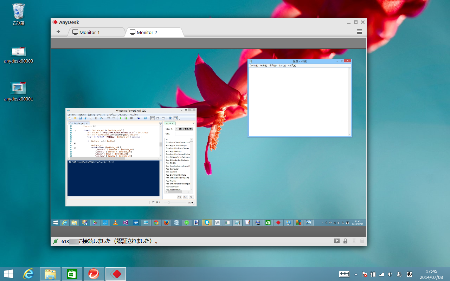The width and height of the screenshot is (450, 281).
Task: Click the AnyDesk padlock status icon
Action: [345, 241]
